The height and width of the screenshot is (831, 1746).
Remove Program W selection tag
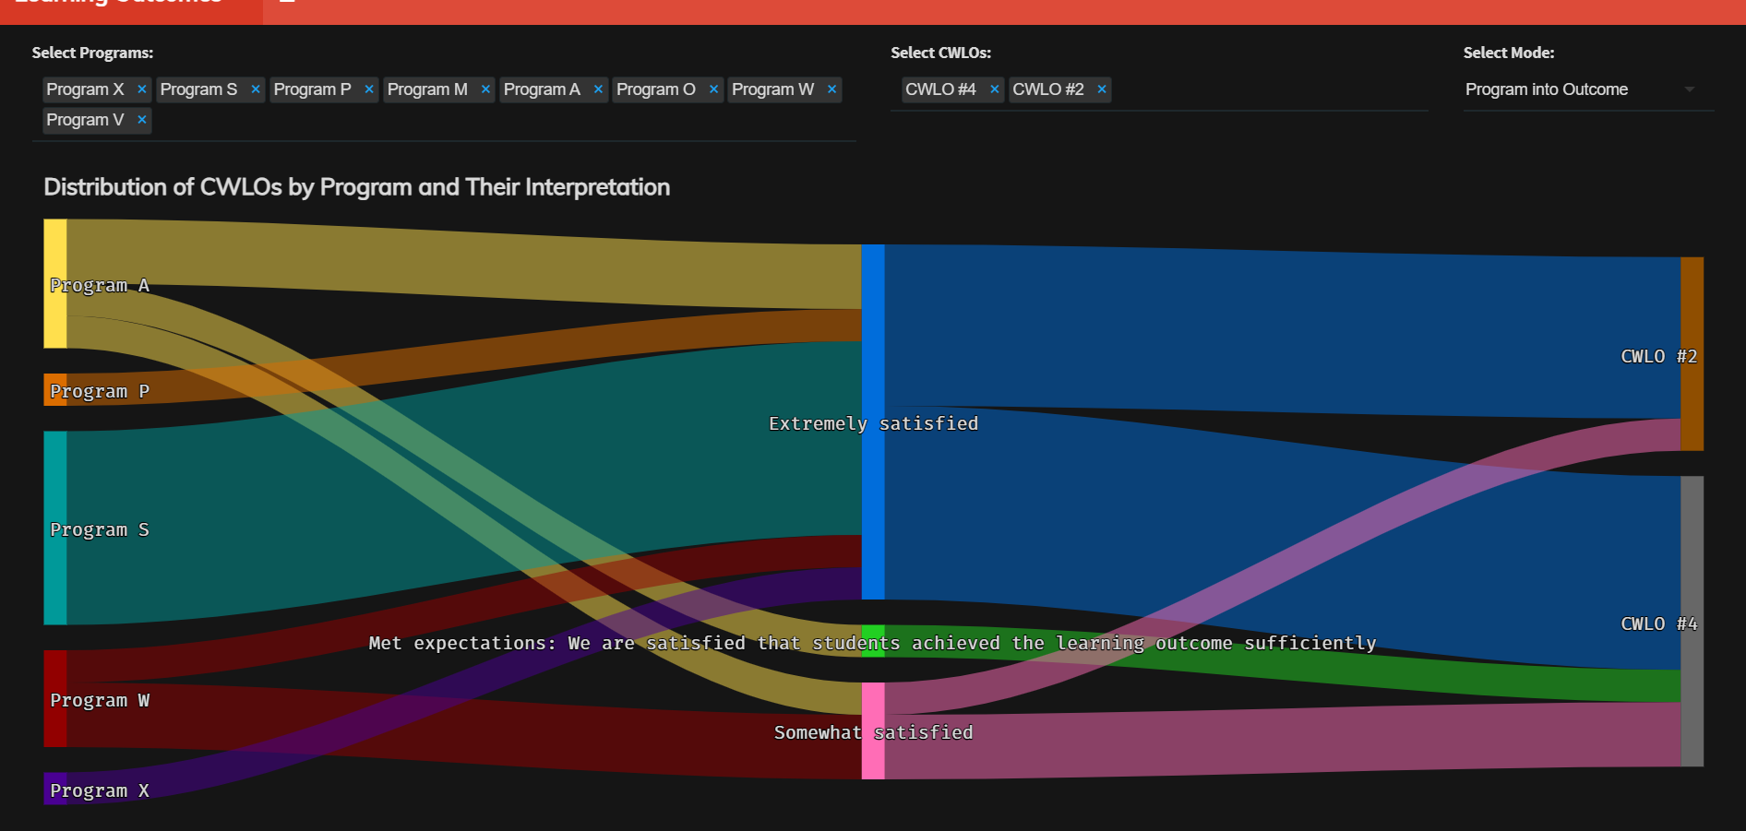pos(831,89)
